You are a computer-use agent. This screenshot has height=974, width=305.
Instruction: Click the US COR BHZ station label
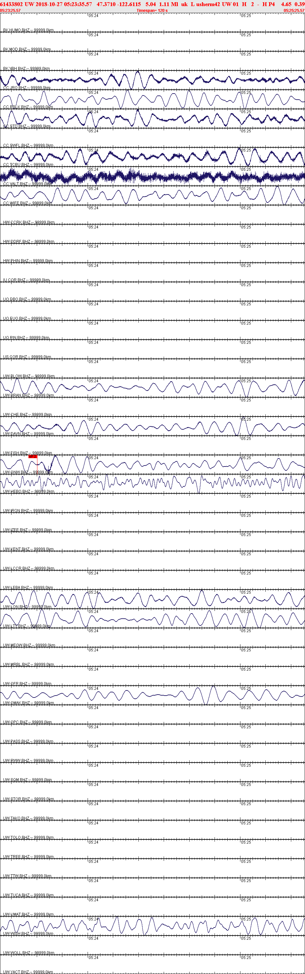pyautogui.click(x=27, y=357)
